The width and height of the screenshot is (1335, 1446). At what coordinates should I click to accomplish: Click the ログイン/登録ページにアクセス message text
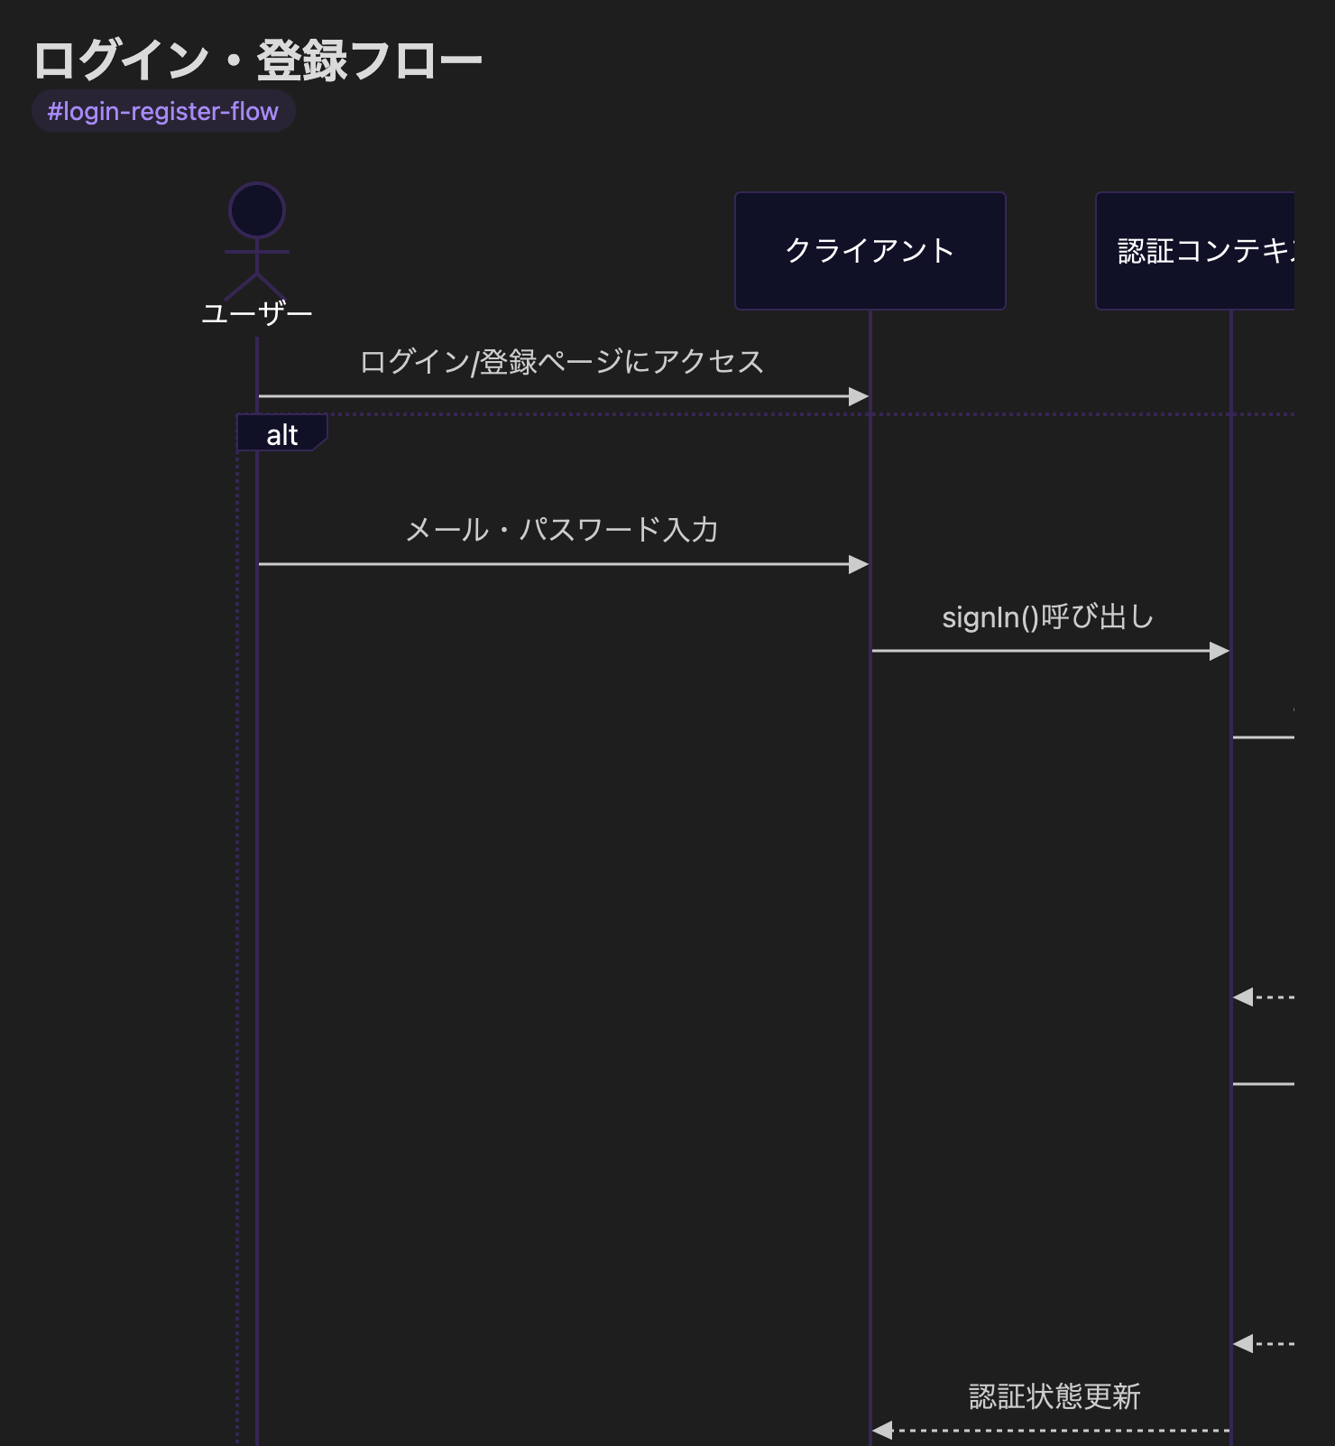click(x=562, y=362)
